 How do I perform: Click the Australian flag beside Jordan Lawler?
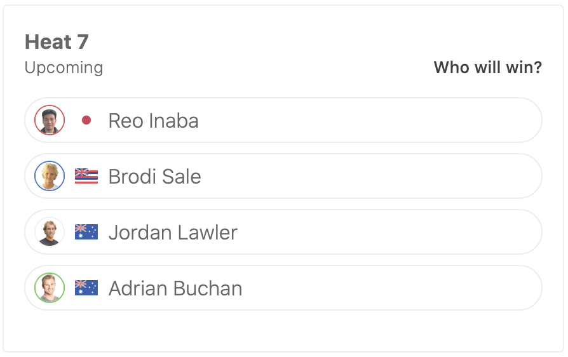86,232
